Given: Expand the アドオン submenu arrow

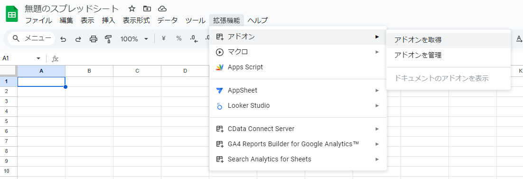Looking at the screenshot, I should pyautogui.click(x=377, y=37).
